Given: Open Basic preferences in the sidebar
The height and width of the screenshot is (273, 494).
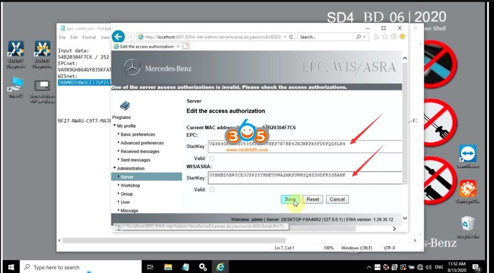Looking at the screenshot, I should [x=138, y=134].
